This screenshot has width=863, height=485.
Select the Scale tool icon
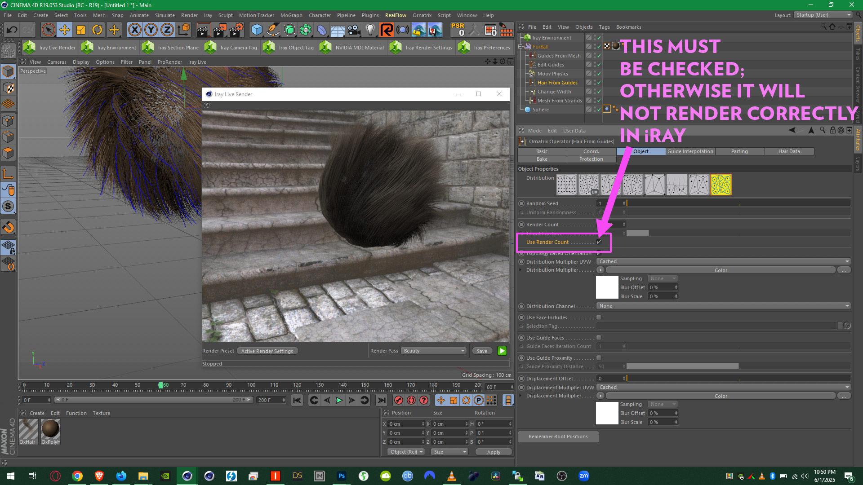coord(81,30)
